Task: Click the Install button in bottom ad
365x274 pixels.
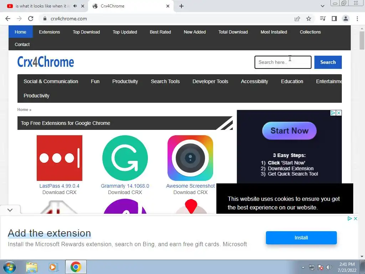Action: tap(301, 238)
